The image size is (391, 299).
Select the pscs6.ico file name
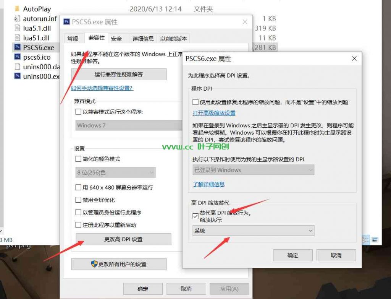click(x=37, y=57)
